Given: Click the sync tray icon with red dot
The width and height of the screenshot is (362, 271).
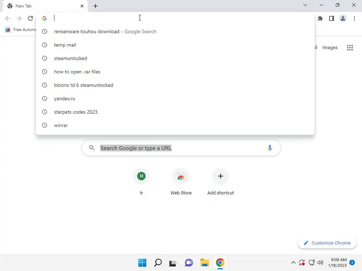Looking at the screenshot, I should [x=302, y=263].
